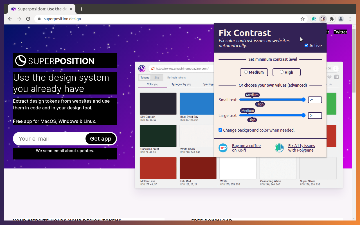Uncheck the Active checkbox
The width and height of the screenshot is (360, 225).
tap(306, 45)
